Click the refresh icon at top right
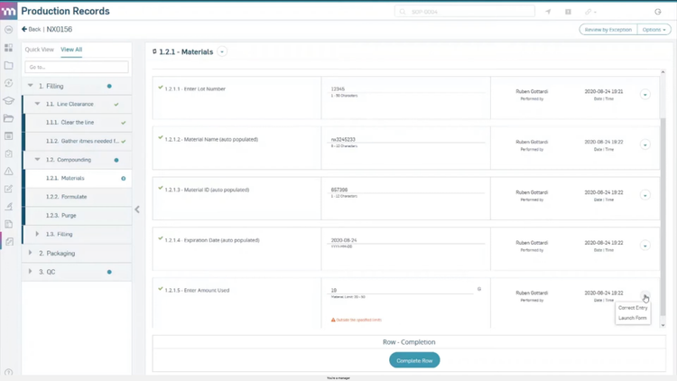 [658, 12]
